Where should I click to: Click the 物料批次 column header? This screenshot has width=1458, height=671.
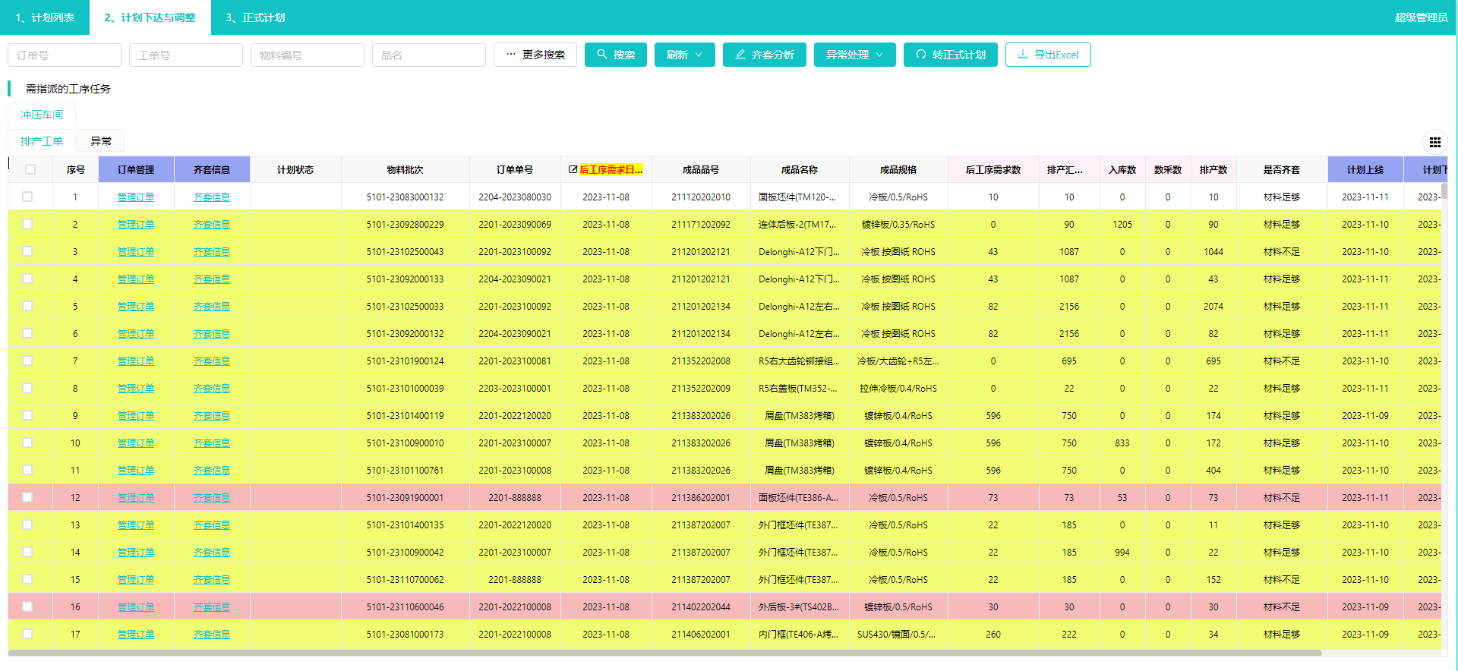[406, 170]
